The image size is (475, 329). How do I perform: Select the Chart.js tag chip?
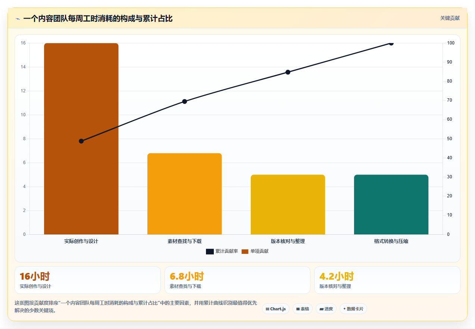[x=276, y=309]
